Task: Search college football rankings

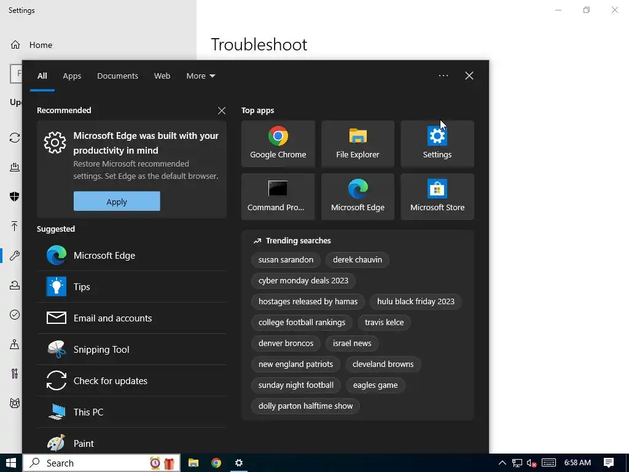Action: [x=302, y=322]
